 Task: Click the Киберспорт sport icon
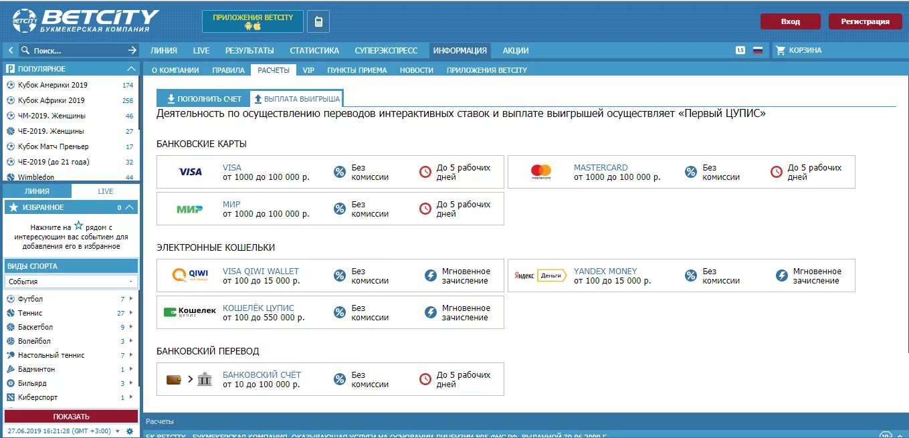tap(11, 397)
